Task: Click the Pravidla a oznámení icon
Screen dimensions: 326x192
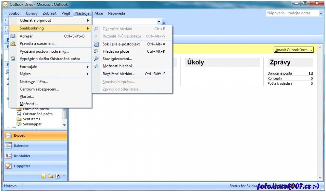Action: 13,44
